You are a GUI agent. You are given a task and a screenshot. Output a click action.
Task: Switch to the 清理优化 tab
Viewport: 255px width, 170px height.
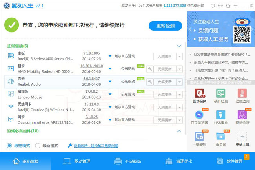coord(178,161)
